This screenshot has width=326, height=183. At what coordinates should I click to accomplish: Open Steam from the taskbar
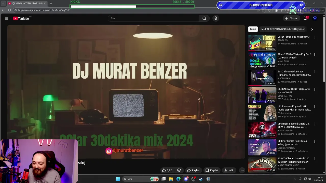(201, 179)
